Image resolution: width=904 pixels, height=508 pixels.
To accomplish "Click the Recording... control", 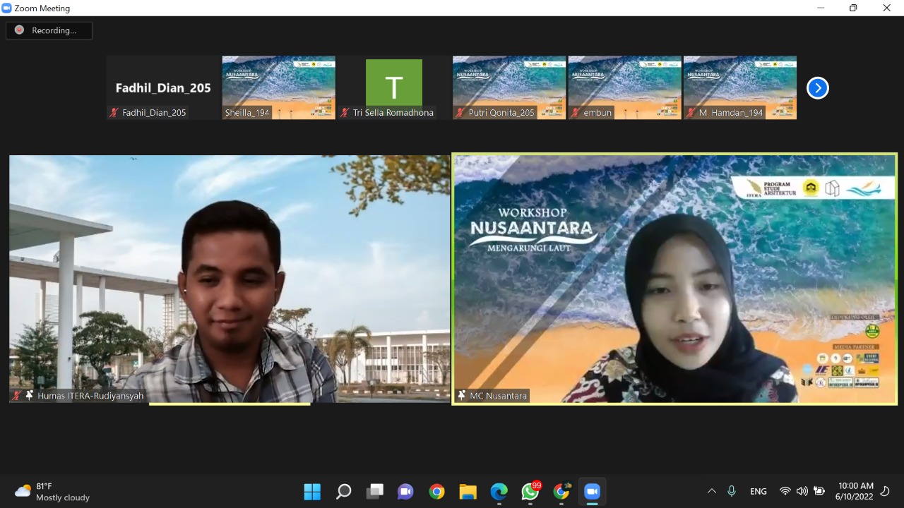I will [49, 30].
